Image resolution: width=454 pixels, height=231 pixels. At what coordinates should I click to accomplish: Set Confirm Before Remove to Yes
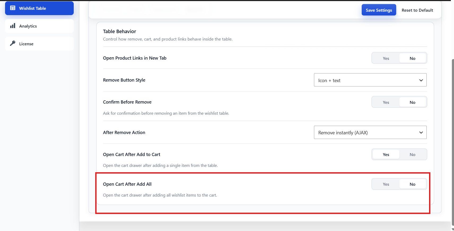[x=386, y=102]
